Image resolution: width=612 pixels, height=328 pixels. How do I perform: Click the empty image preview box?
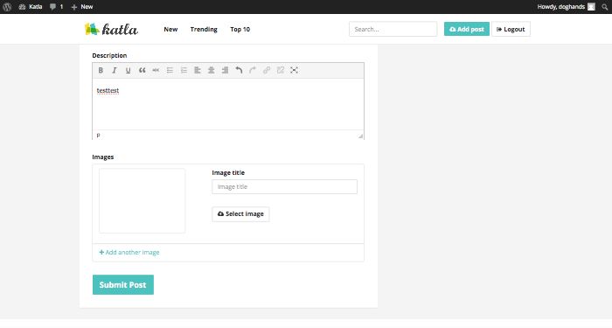(142, 200)
